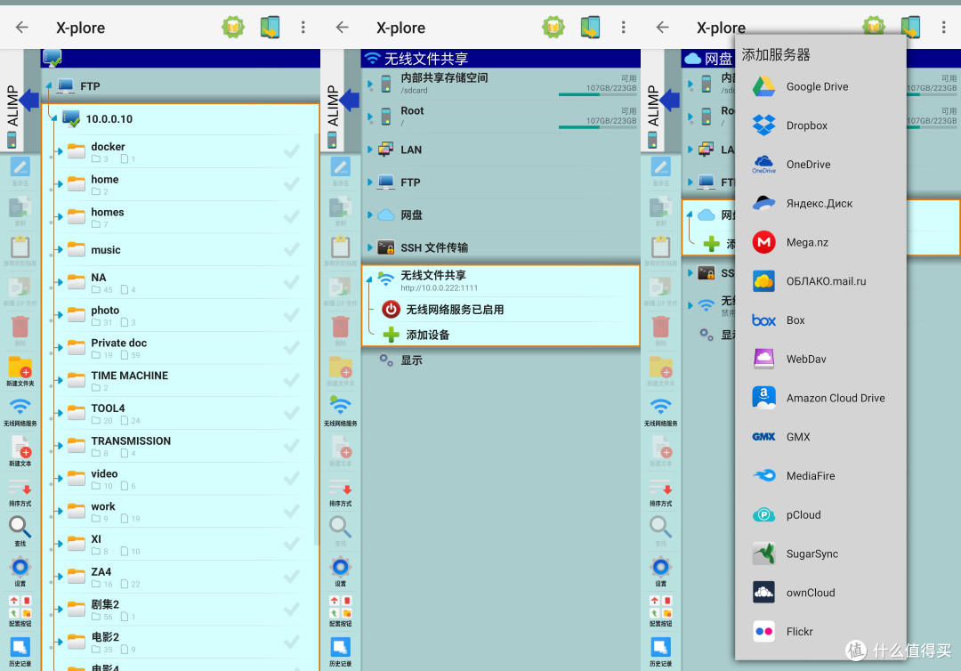
Task: Expand SSH 文件传输 in middle screen
Action: [369, 247]
